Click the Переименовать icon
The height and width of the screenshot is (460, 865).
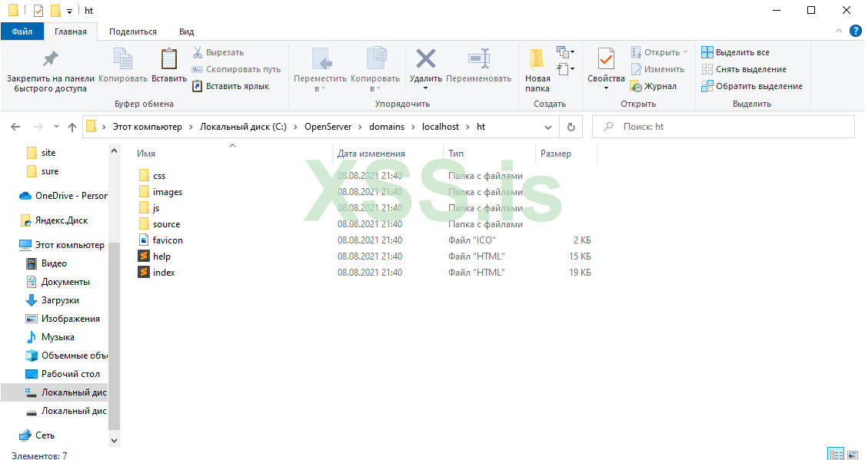479,58
